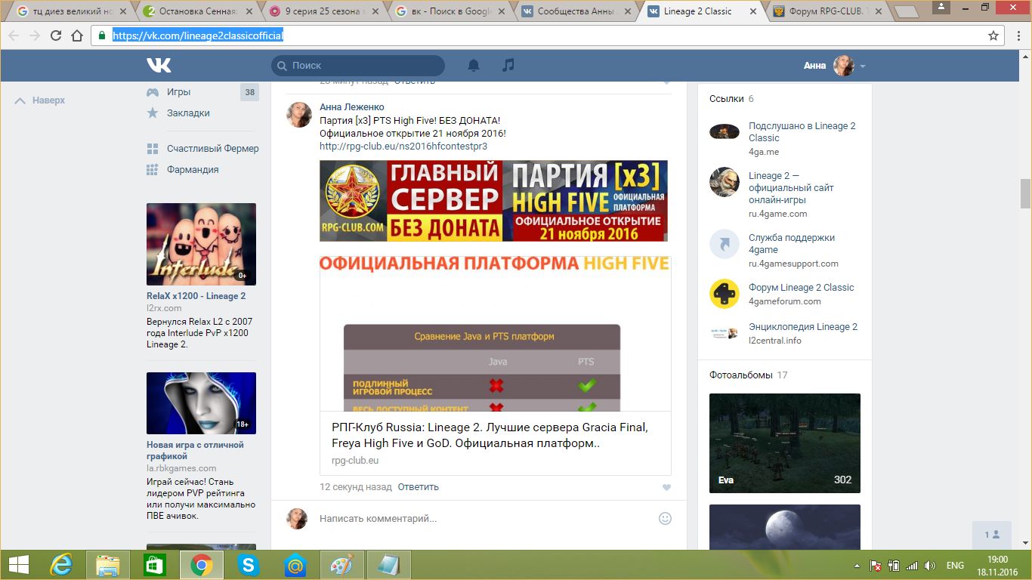Click the page vertical scrollbar thumb

coord(1025,193)
